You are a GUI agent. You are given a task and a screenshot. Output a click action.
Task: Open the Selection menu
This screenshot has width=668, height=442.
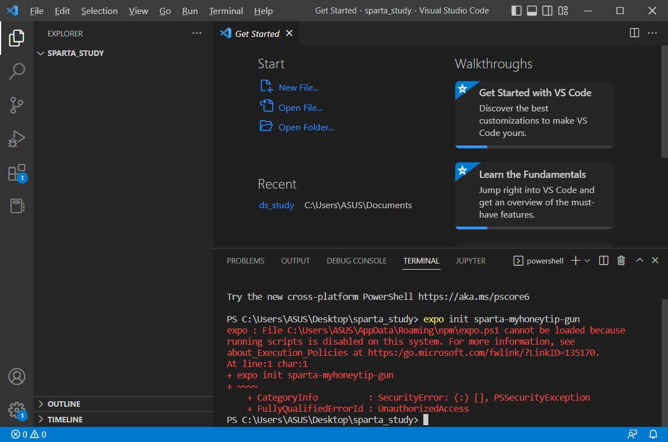point(99,11)
